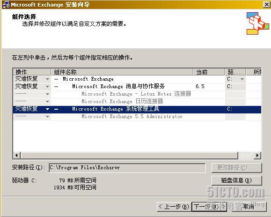Click the 组件名称 column header
This screenshot has width=271, height=217.
[x=122, y=72]
